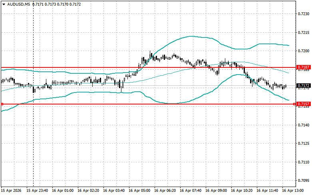Click the 16 Apr 11:40 time label
The width and height of the screenshot is (312, 195).
267,191
